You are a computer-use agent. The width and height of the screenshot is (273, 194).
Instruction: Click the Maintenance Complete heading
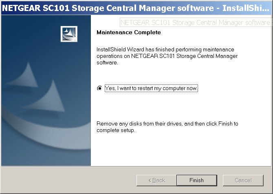click(129, 32)
